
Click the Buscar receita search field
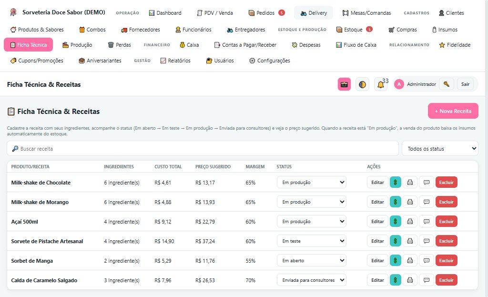[x=203, y=149]
